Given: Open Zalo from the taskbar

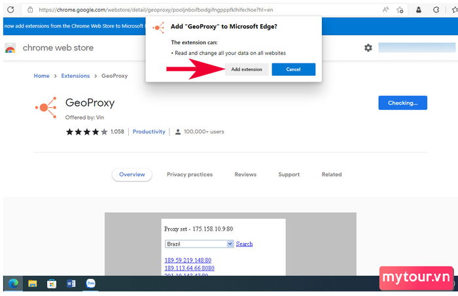Looking at the screenshot, I should click(x=90, y=283).
